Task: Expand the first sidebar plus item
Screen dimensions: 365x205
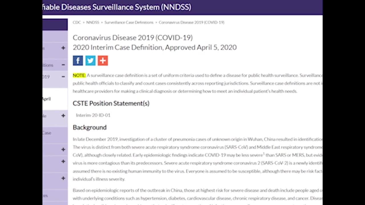Action: pyautogui.click(x=63, y=48)
